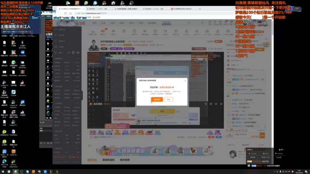Switch to the third browser tab

click(127, 9)
